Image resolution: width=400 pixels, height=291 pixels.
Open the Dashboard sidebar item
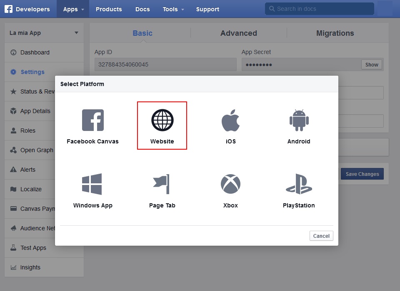(x=35, y=52)
